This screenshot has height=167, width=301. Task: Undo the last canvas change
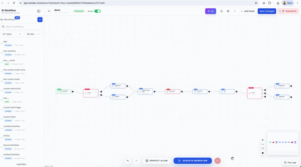[x=128, y=161]
